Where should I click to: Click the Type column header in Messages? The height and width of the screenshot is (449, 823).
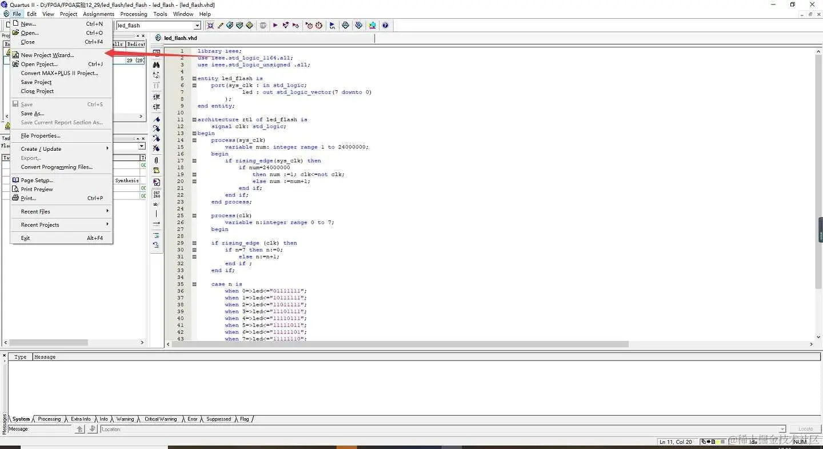point(20,357)
